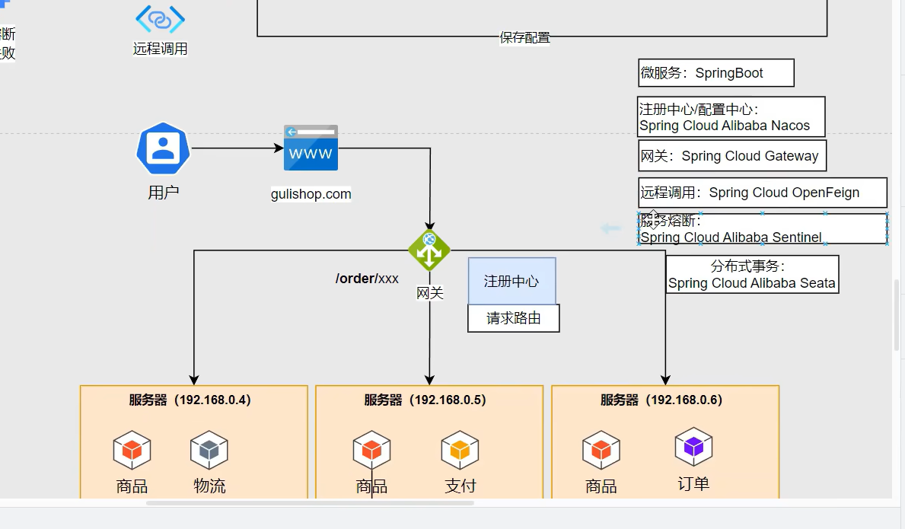Click the 用户 label under the user icon

point(164,192)
